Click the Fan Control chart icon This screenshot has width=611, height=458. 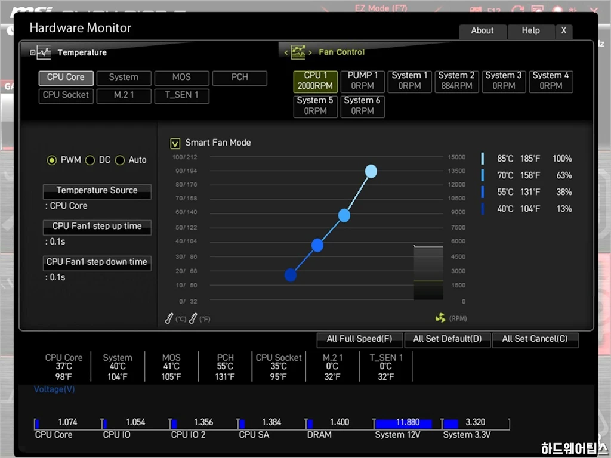pyautogui.click(x=298, y=52)
